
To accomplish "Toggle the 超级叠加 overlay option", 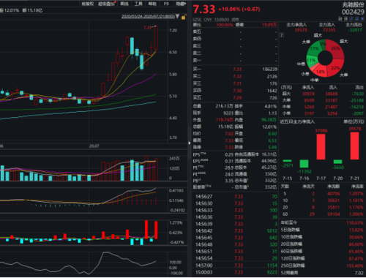I will [x=107, y=4].
